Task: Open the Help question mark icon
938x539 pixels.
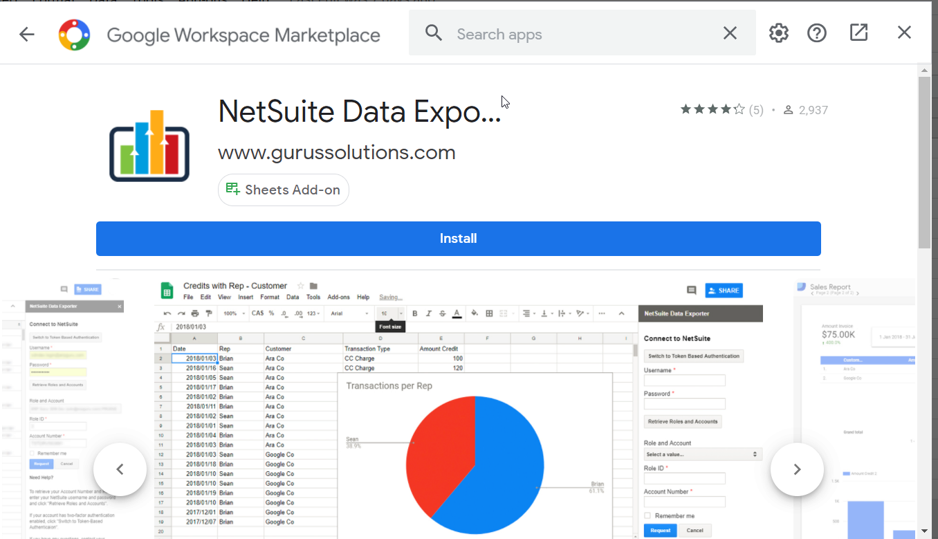Action: 817,33
